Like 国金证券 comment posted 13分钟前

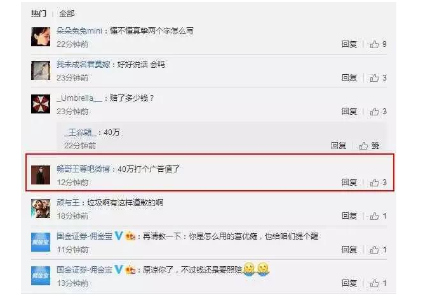(x=378, y=283)
